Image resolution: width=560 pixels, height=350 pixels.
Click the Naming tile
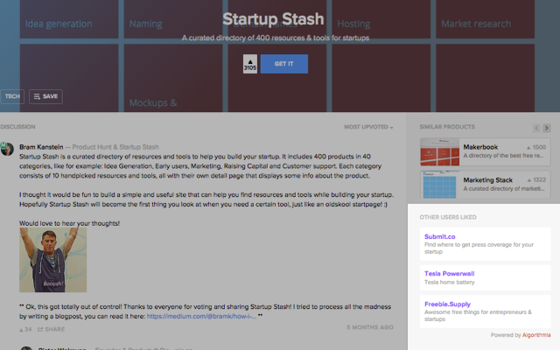pyautogui.click(x=173, y=19)
